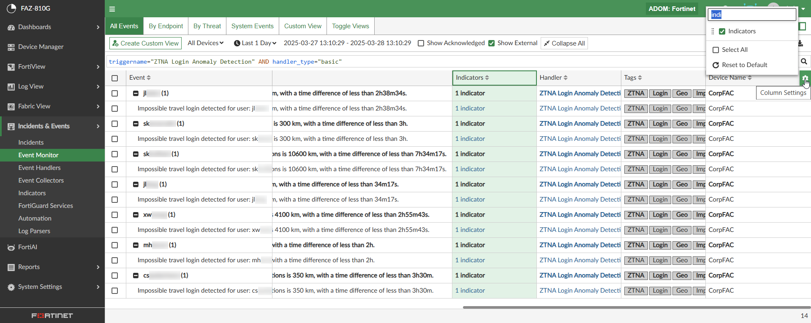Click the Dashboards gauge icon in sidebar
Viewport: 811px width, 323px height.
coord(11,27)
